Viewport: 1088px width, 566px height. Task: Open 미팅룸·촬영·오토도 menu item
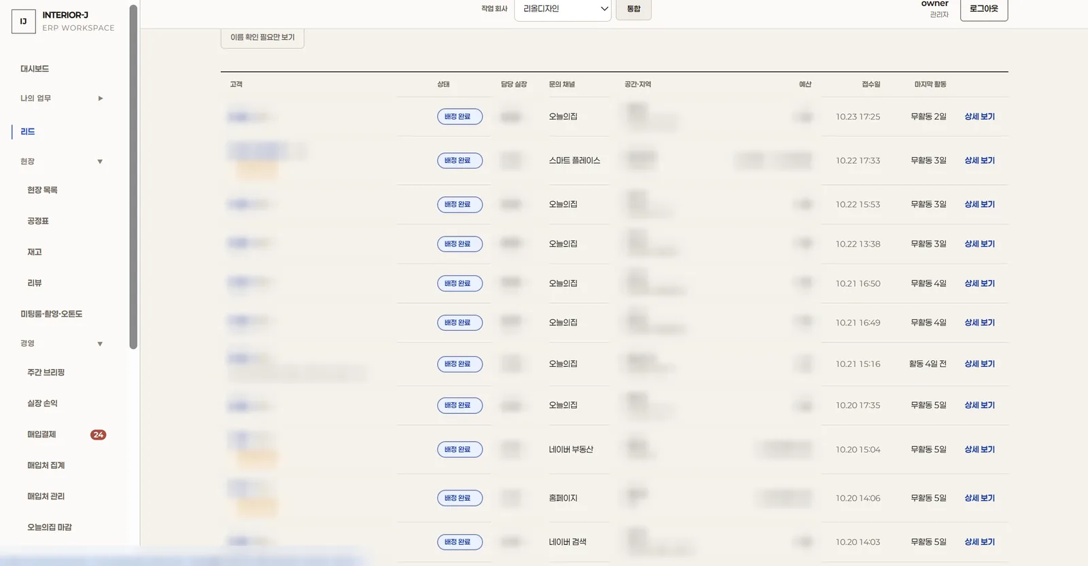52,314
